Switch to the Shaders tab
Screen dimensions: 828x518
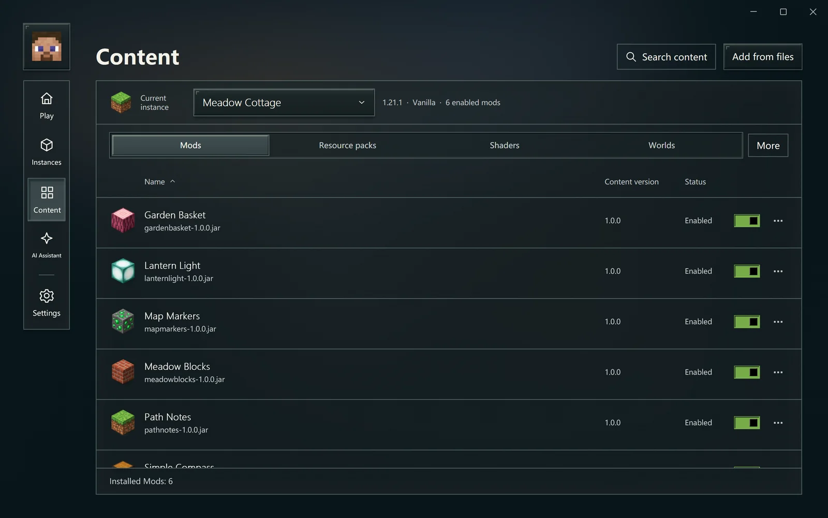click(505, 146)
